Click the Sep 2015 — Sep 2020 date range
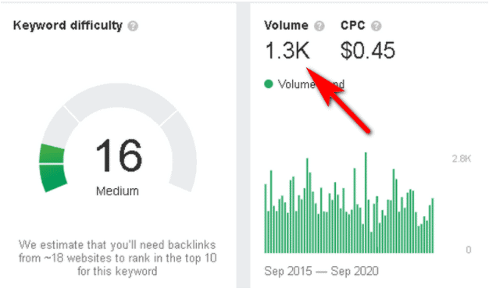This screenshot has width=489, height=292. click(321, 271)
